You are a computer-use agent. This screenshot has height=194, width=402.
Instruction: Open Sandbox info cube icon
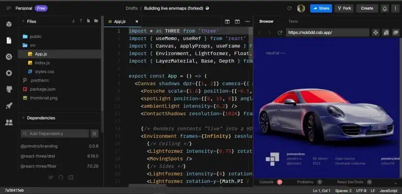pos(9,24)
